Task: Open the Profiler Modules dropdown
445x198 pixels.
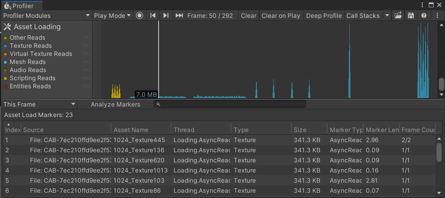Action: [46, 16]
